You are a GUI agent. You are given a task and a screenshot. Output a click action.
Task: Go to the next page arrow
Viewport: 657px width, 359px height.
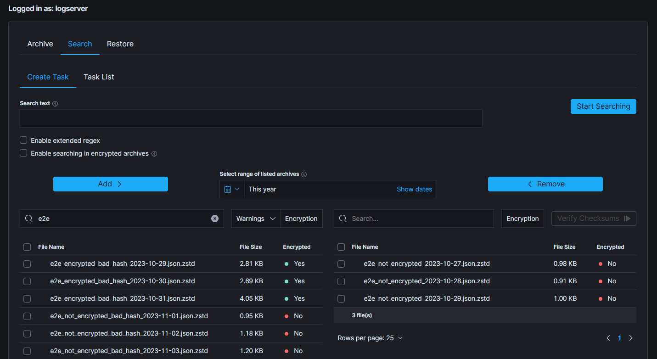coord(631,338)
